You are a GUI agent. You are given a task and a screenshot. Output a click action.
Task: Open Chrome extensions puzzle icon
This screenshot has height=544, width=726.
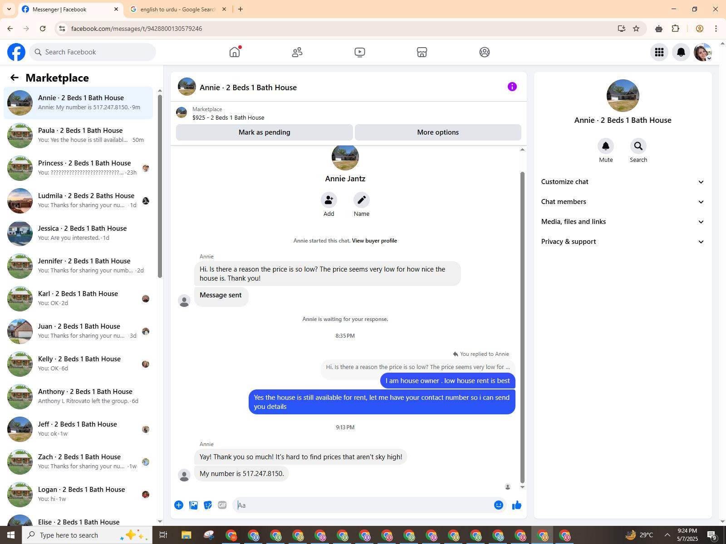pos(676,29)
